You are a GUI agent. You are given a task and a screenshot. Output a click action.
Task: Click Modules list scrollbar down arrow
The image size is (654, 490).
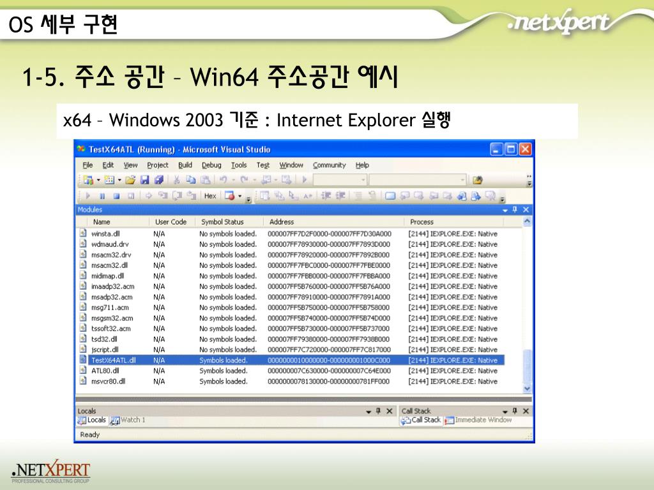pyautogui.click(x=527, y=389)
